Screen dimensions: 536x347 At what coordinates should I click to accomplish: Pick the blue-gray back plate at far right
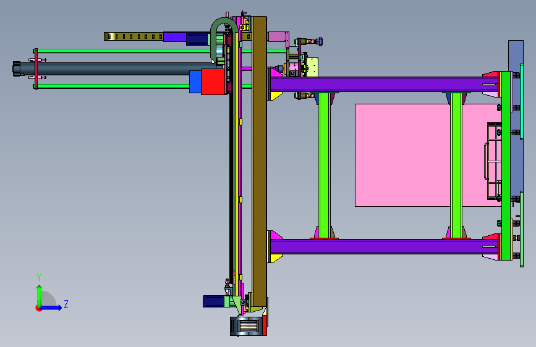tap(516, 116)
